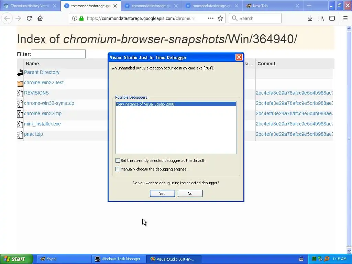Toggle the sidebar view icon

coord(332,18)
